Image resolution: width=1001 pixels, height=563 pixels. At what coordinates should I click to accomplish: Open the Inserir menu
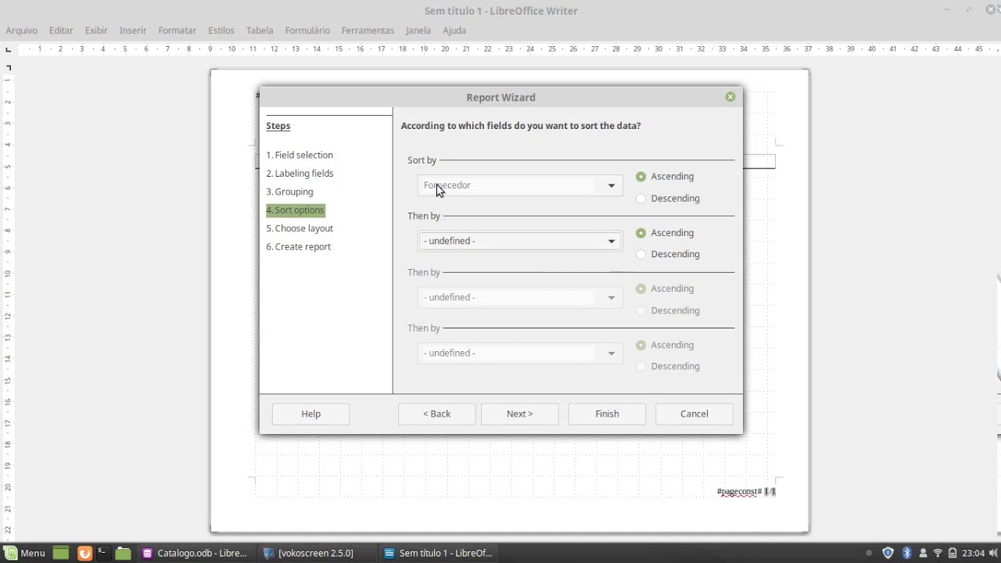tap(133, 30)
